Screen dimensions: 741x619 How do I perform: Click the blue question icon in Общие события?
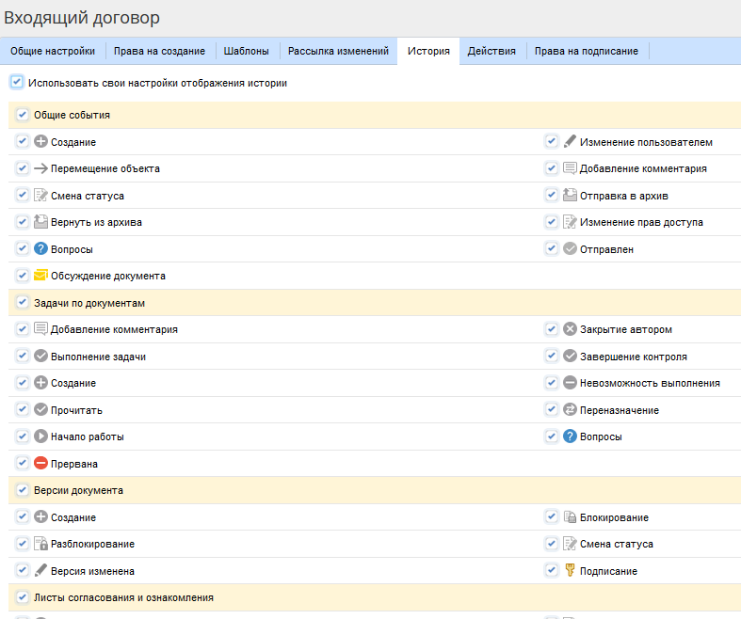(x=40, y=249)
